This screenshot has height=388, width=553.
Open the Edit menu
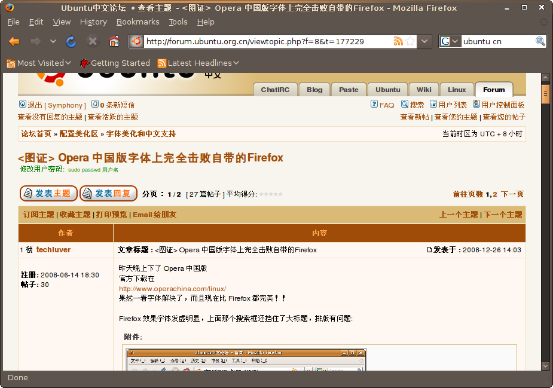point(36,22)
